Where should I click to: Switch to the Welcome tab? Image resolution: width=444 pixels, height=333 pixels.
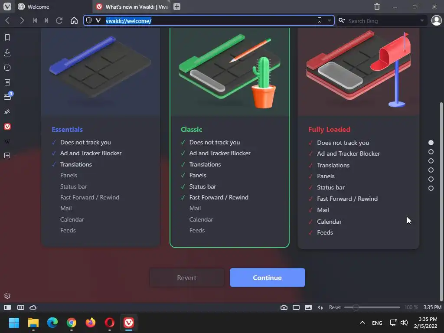point(52,7)
